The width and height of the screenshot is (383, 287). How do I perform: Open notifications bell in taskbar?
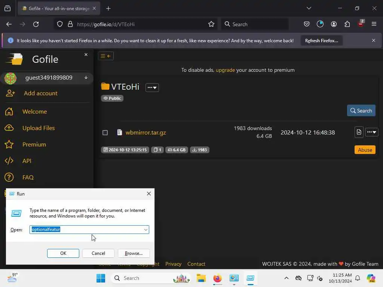358,278
